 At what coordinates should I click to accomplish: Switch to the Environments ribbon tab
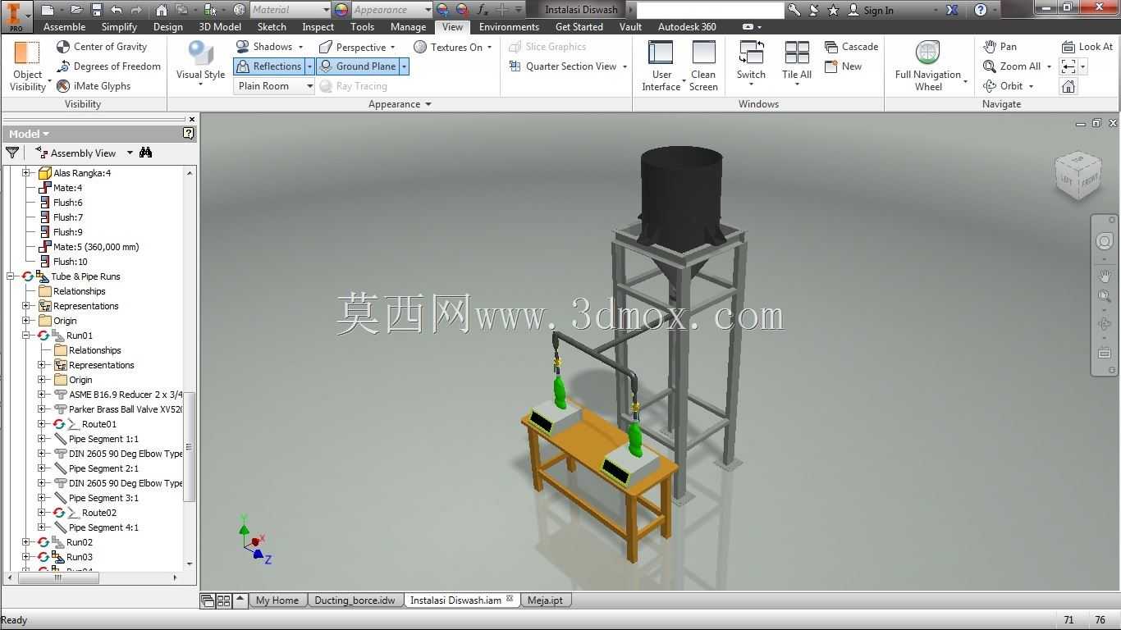coord(509,27)
